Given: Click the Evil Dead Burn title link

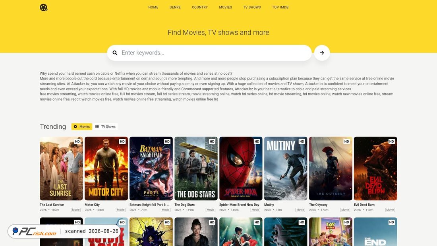Looking at the screenshot, I should click(364, 205).
